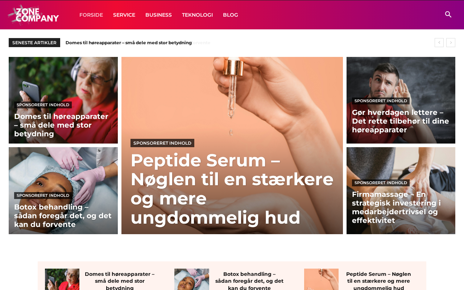Screen dimensions: 464x290
Task: Open the ticker headline about Domes til høreapparater
Action: 129,42
